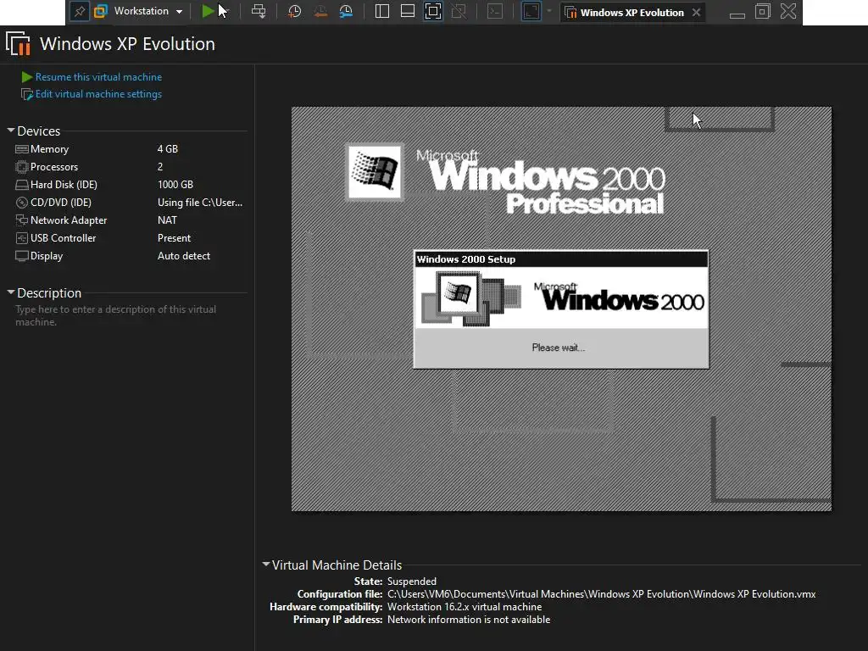Click the Display monitor icon
The image size is (868, 651).
[21, 256]
